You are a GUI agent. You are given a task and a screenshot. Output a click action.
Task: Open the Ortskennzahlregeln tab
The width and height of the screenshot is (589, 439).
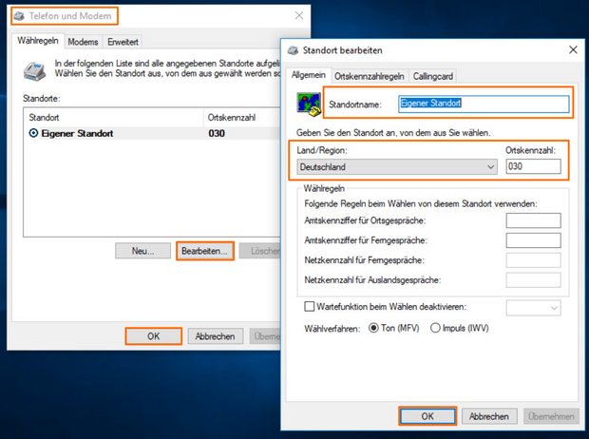pos(370,75)
